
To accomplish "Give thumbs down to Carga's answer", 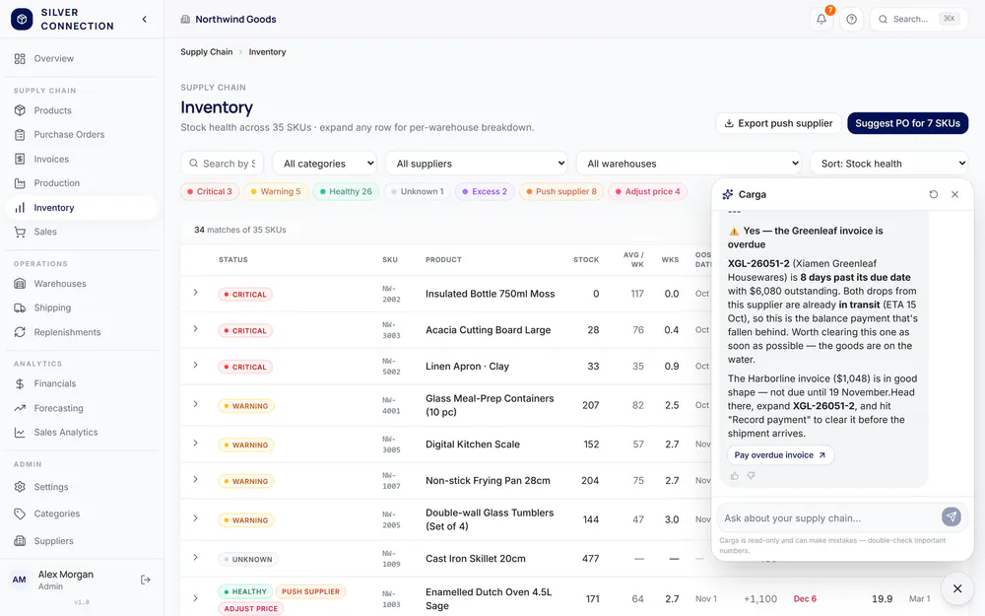I will tap(752, 476).
